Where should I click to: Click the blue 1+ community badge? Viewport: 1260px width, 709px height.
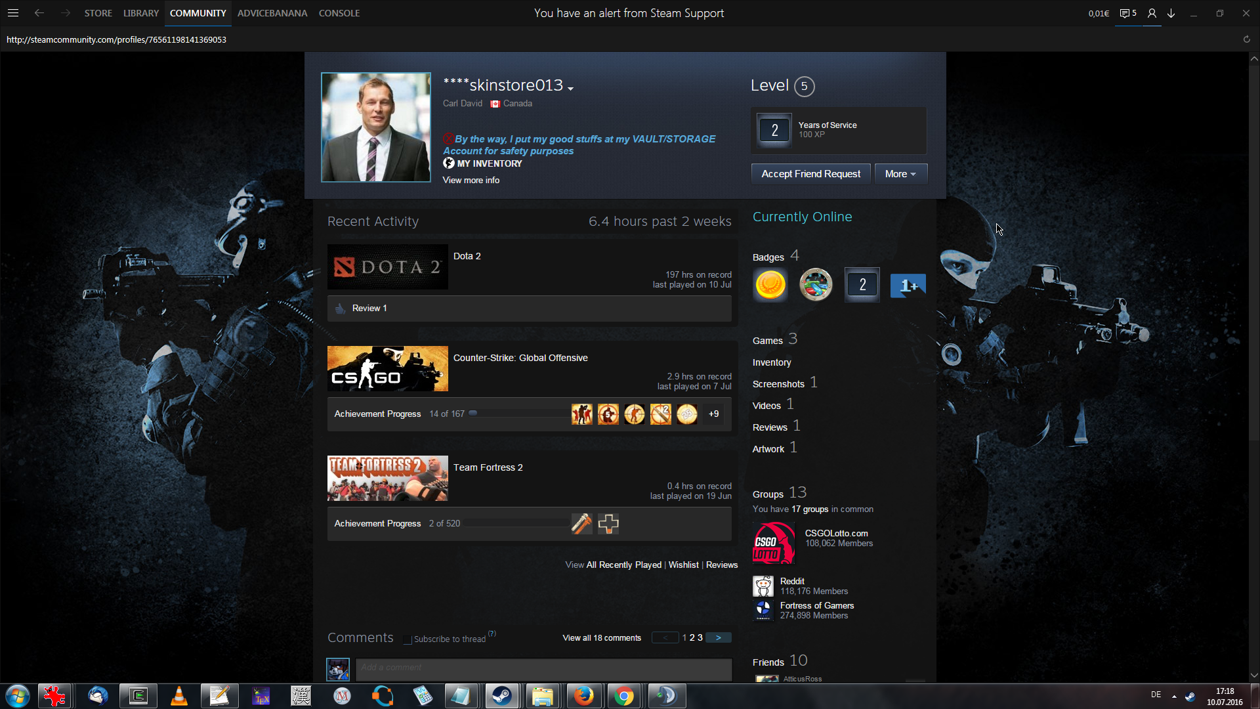point(908,286)
